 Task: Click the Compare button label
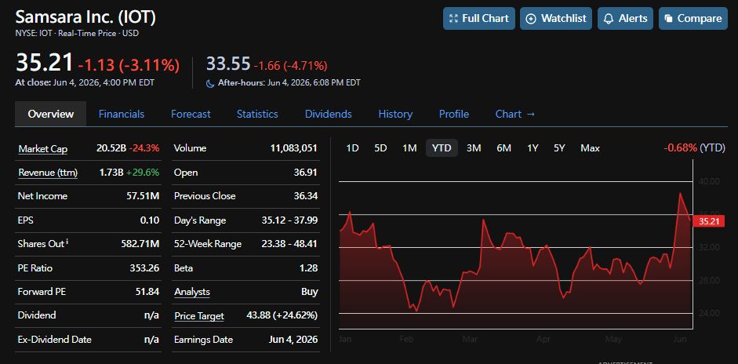[x=700, y=19]
